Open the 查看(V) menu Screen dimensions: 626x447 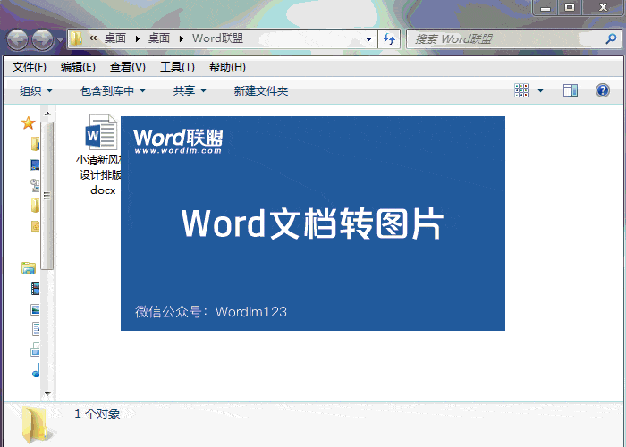(127, 67)
